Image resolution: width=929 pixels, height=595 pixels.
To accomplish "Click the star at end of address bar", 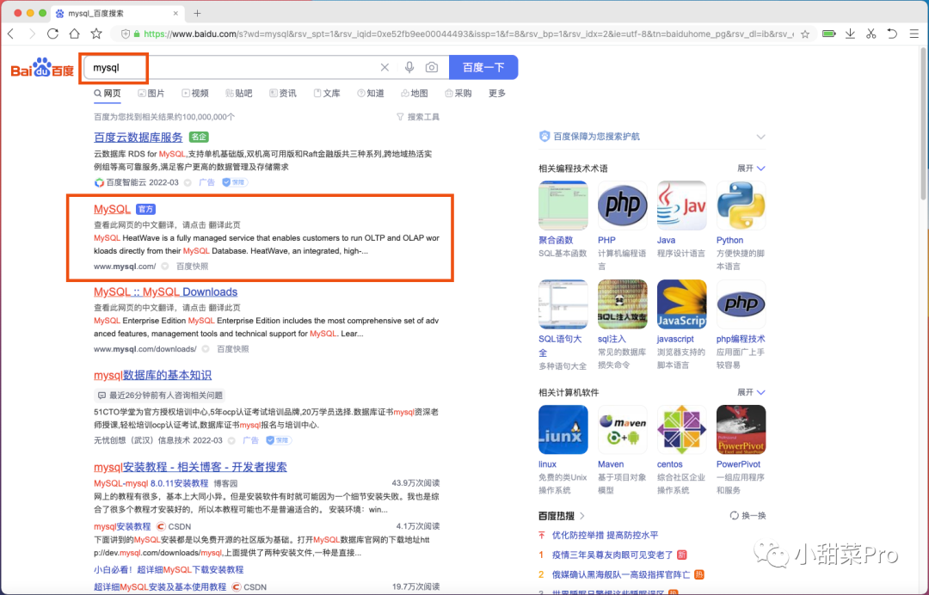I will (x=804, y=34).
